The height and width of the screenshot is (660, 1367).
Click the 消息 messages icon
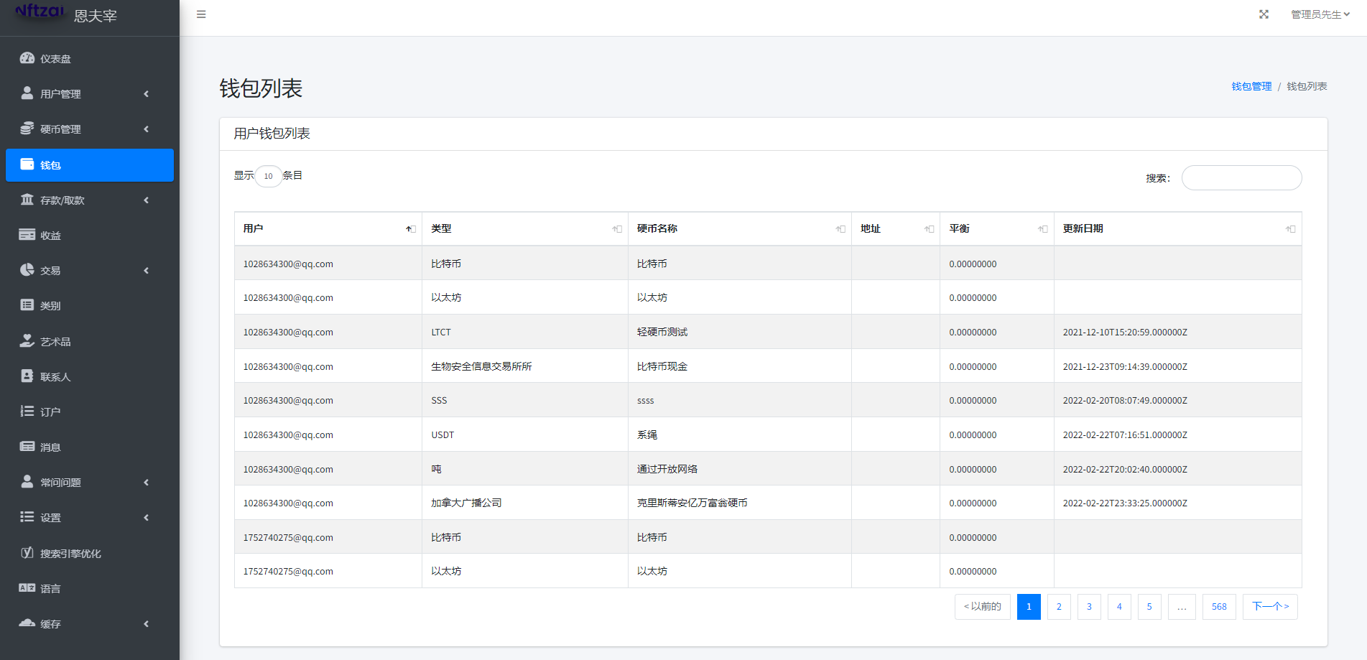(27, 447)
